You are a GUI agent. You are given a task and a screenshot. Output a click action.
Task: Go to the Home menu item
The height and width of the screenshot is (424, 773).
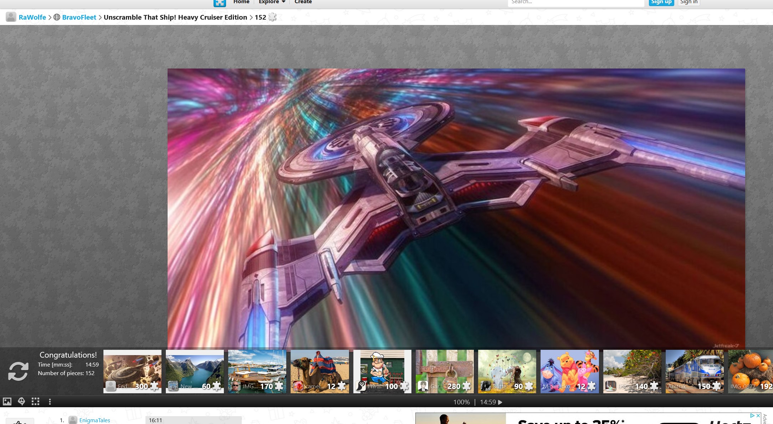(241, 2)
